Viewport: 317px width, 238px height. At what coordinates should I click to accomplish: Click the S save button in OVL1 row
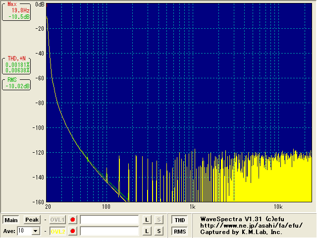[x=158, y=220]
